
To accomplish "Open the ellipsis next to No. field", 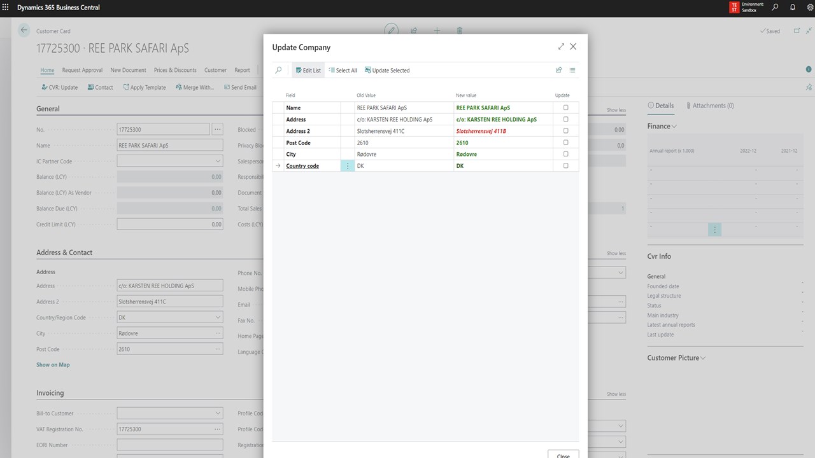I will click(218, 129).
